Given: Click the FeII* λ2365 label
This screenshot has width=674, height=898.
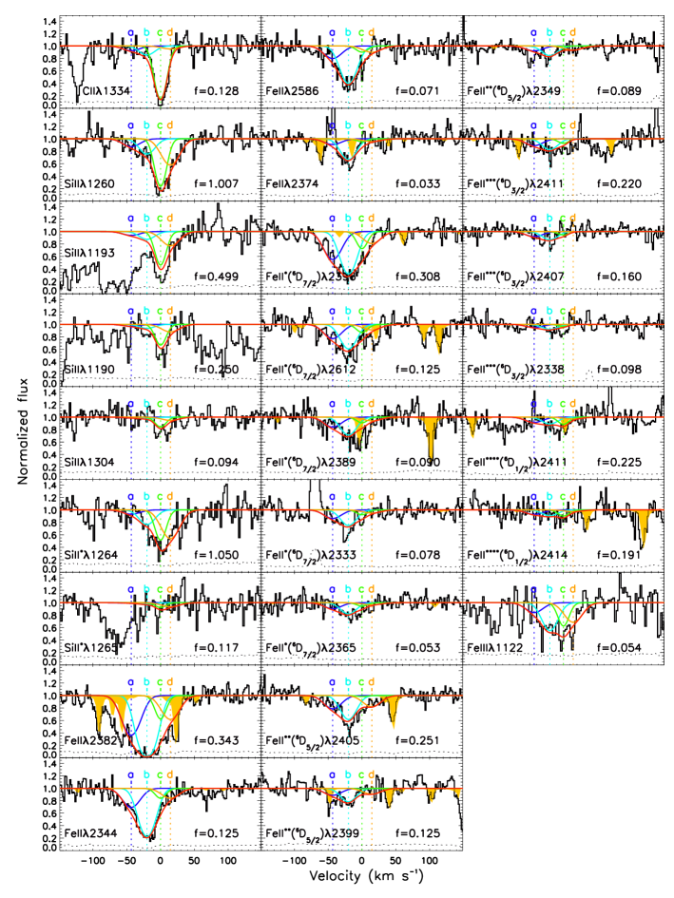Looking at the screenshot, I should 311,647.
